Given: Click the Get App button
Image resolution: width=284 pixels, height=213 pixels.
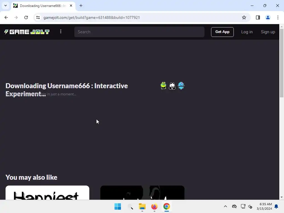Looking at the screenshot, I should point(222,32).
